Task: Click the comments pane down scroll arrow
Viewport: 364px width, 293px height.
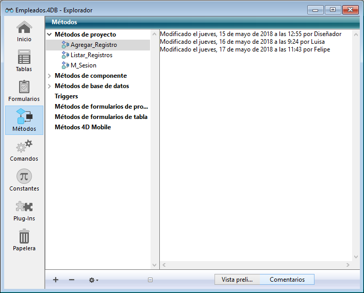Action: click(355, 256)
